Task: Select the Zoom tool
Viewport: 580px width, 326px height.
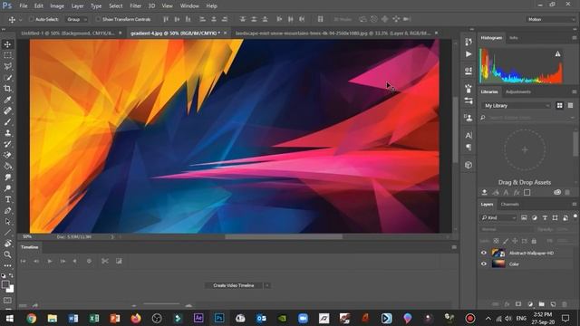Action: pos(7,254)
